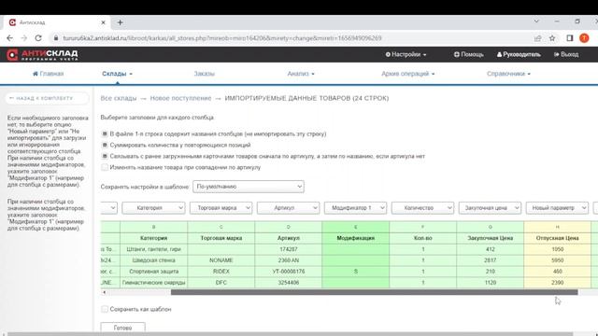Image resolution: width=598 pixels, height=336 pixels.
Task: Open Новое поступление breadcrumb link
Action: (180, 98)
